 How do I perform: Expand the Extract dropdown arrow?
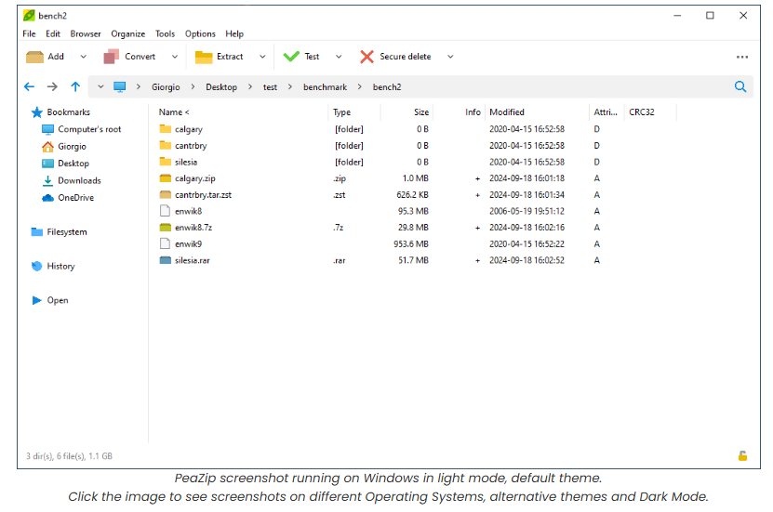tap(262, 57)
